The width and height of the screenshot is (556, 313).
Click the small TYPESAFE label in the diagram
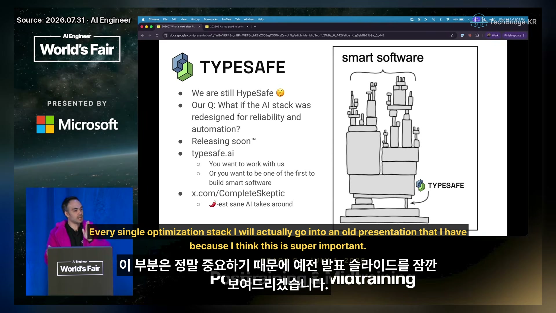point(446,185)
